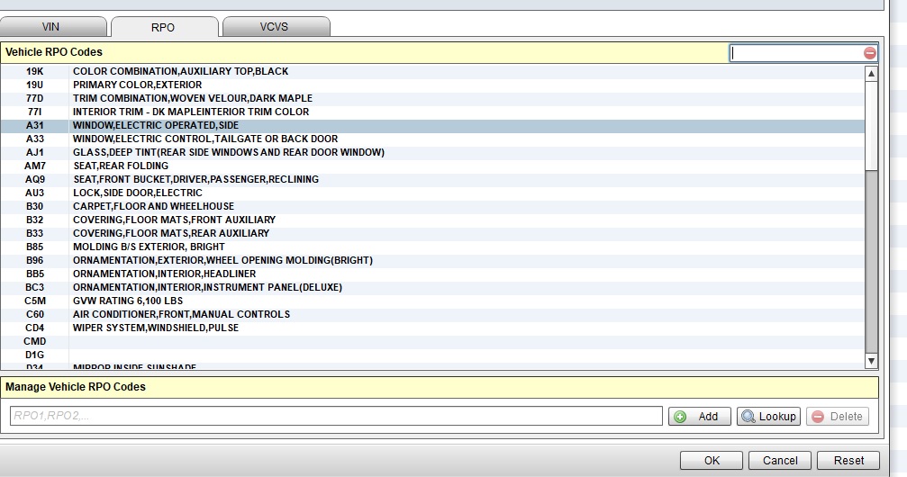
Task: Select row 77D Trim Combination Woven Velour
Action: [x=432, y=98]
